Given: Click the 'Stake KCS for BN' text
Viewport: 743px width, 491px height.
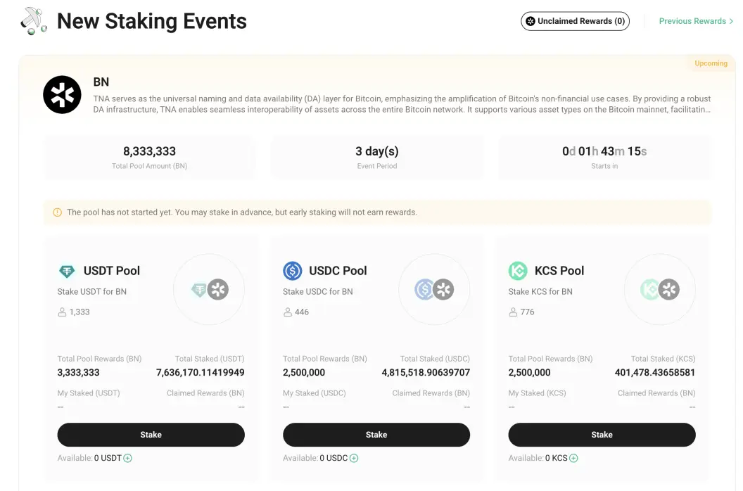Looking at the screenshot, I should [540, 291].
